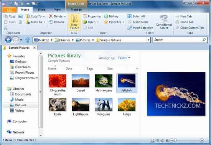Select the Penguins thumbnail

point(104,107)
